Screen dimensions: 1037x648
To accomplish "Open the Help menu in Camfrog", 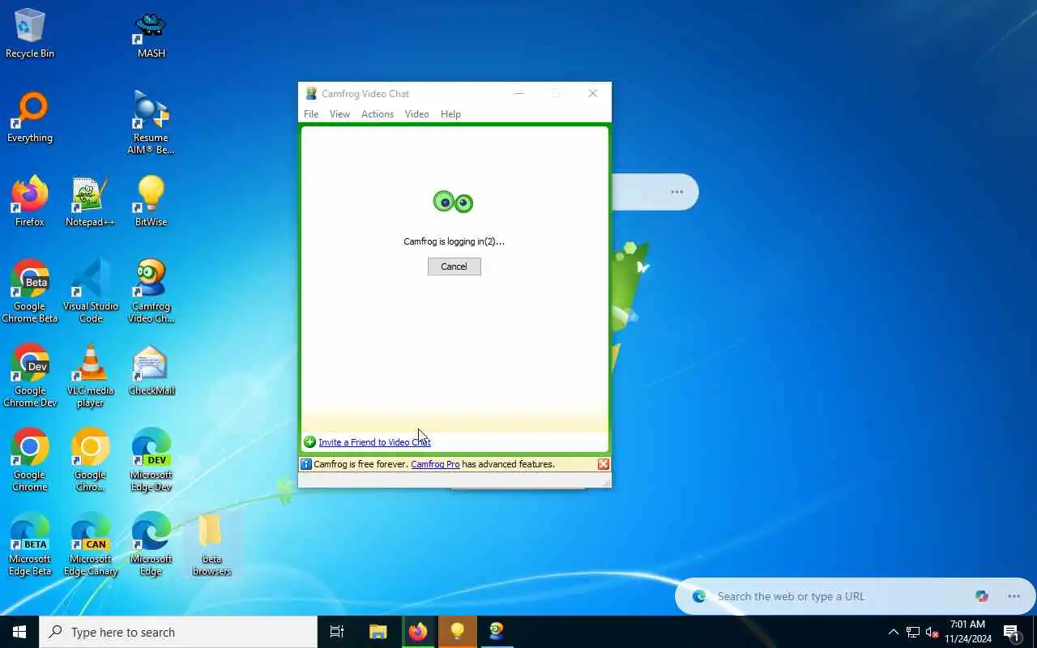I will 450,114.
